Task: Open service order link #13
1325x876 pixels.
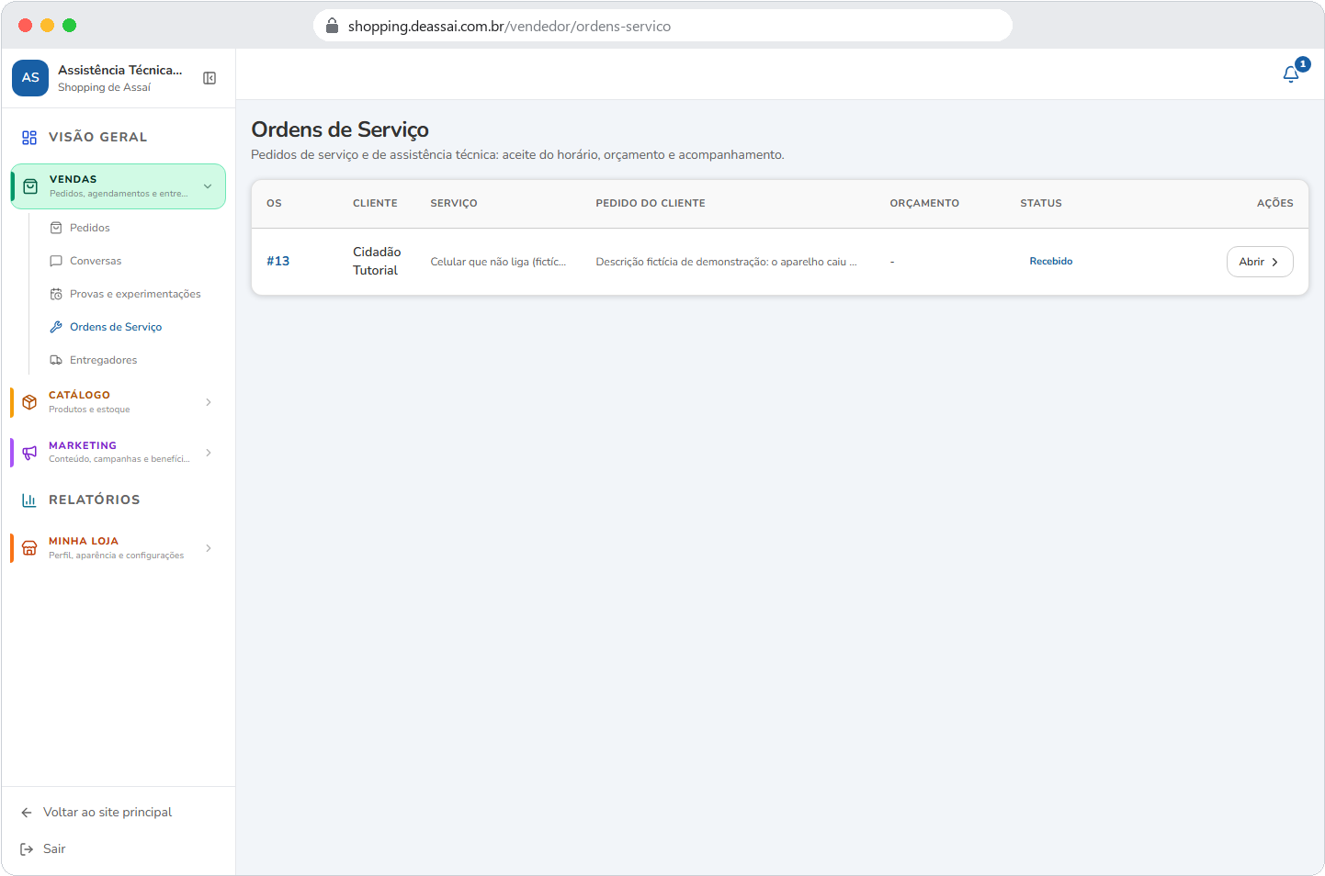Action: tap(277, 262)
